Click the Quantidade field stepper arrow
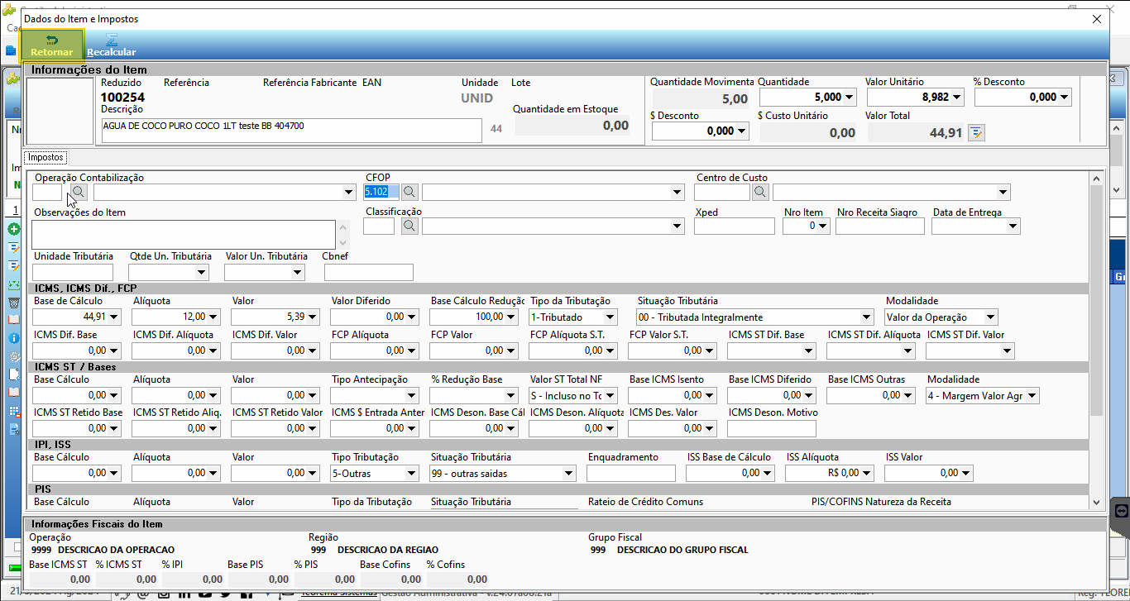This screenshot has width=1130, height=601. (x=850, y=97)
